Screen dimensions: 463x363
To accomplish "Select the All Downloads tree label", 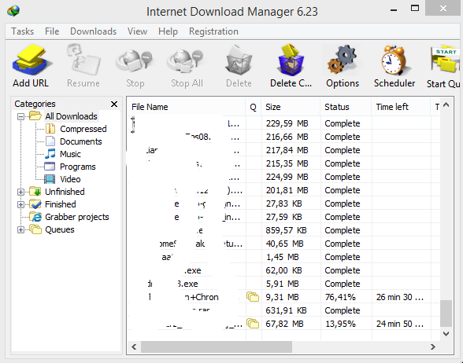I will click(71, 116).
